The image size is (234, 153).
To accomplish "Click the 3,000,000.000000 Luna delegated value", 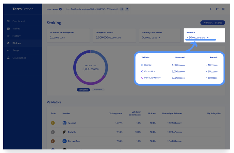I will (108, 38).
